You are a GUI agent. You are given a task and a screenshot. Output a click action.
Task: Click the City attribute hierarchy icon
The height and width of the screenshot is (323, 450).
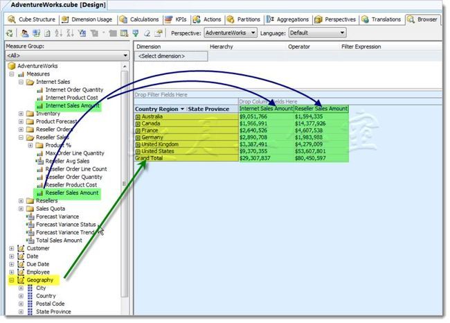point(30,288)
